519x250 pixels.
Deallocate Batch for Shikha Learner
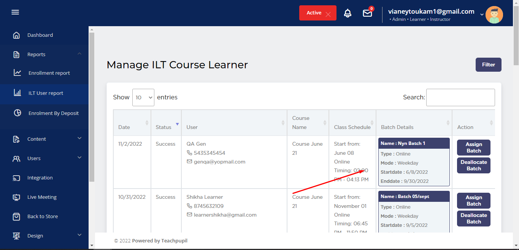(x=473, y=219)
